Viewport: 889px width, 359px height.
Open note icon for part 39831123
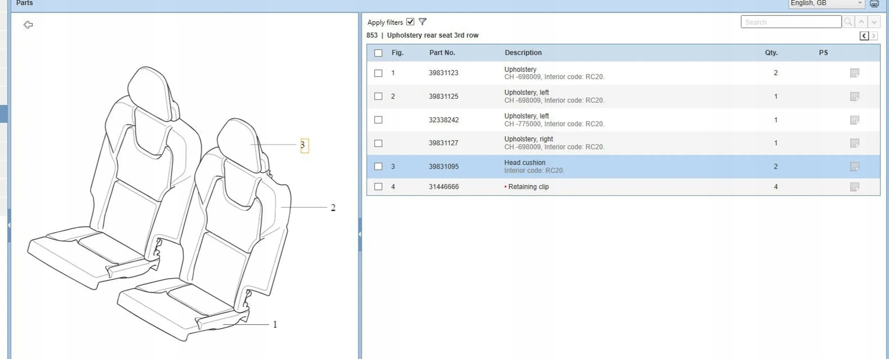click(x=855, y=73)
